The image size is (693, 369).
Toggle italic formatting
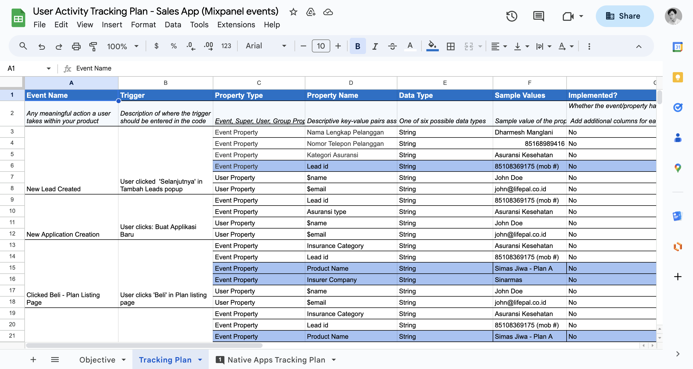tap(375, 46)
